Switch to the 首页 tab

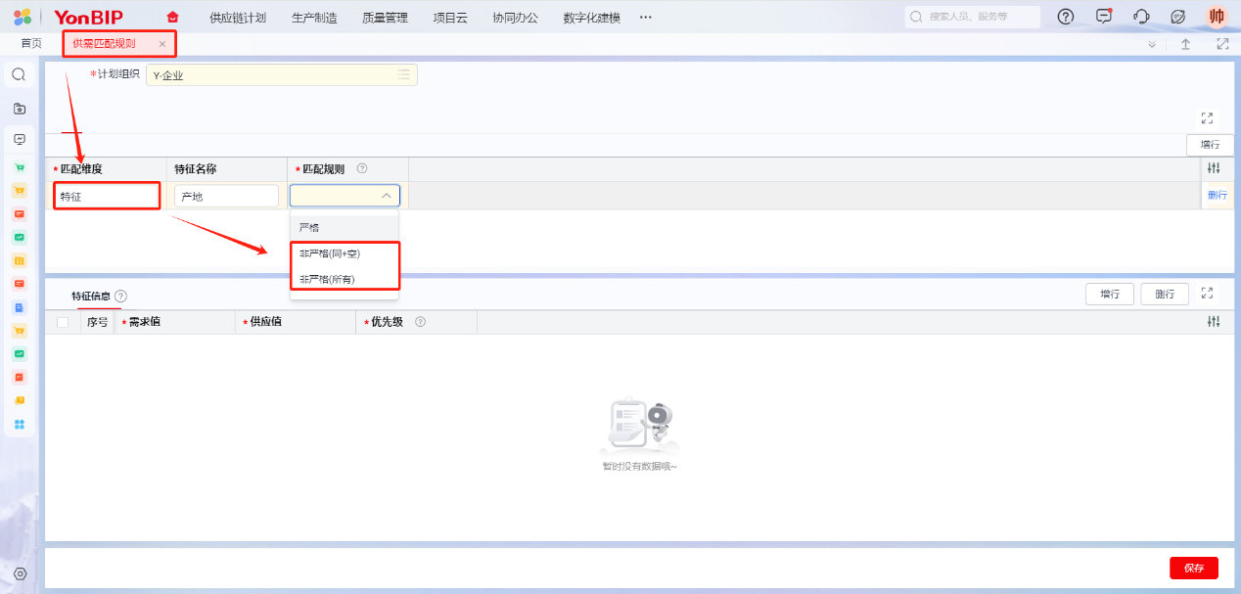pyautogui.click(x=31, y=44)
